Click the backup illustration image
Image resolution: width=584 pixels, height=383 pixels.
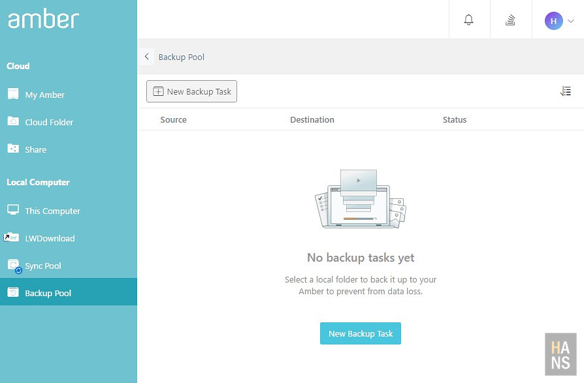tap(361, 199)
